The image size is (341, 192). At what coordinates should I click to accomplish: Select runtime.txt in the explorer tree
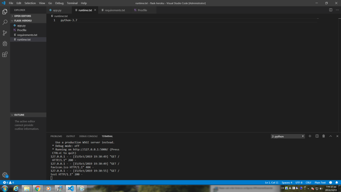point(28,40)
